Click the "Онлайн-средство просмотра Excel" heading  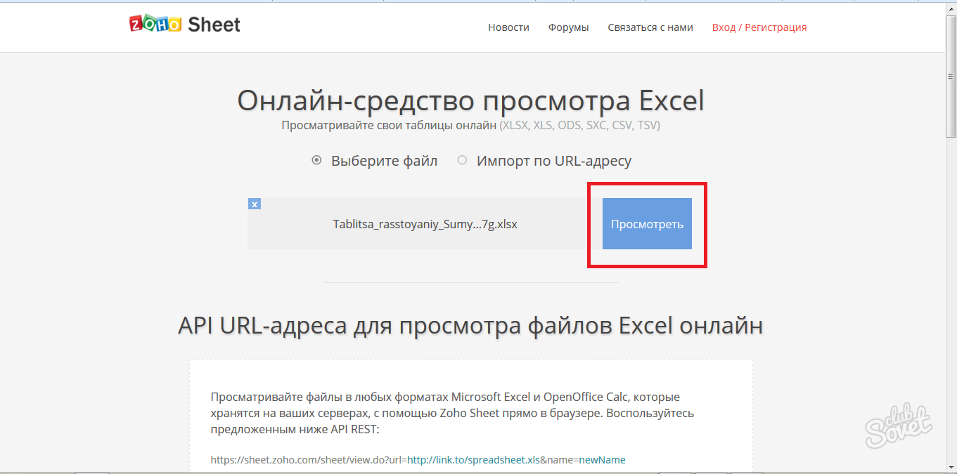[x=470, y=101]
